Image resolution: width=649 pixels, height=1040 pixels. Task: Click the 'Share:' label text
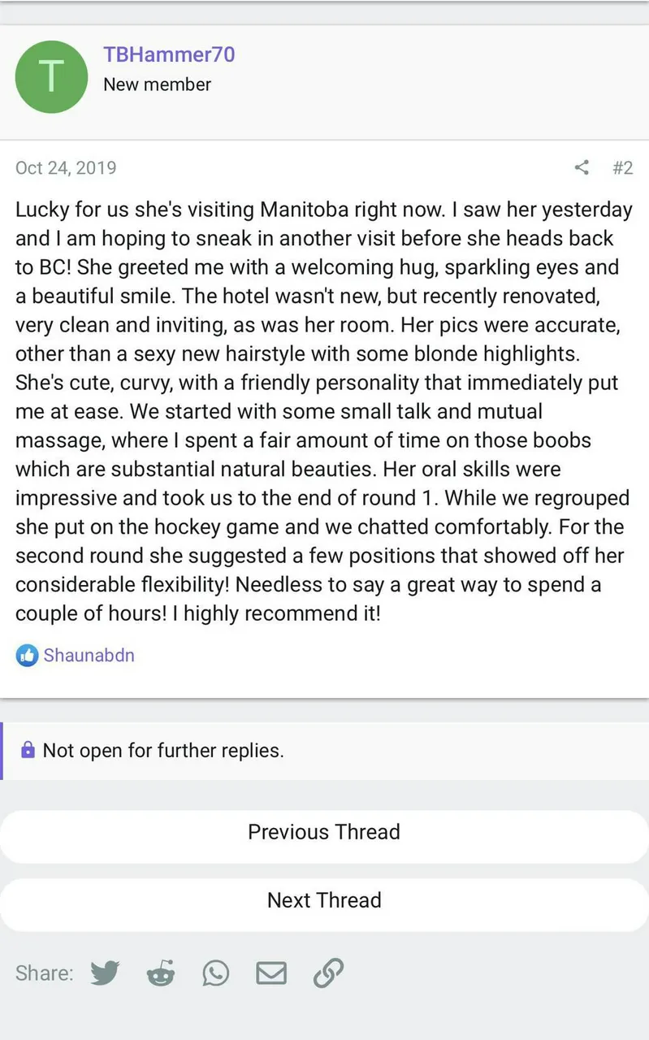pyautogui.click(x=44, y=973)
